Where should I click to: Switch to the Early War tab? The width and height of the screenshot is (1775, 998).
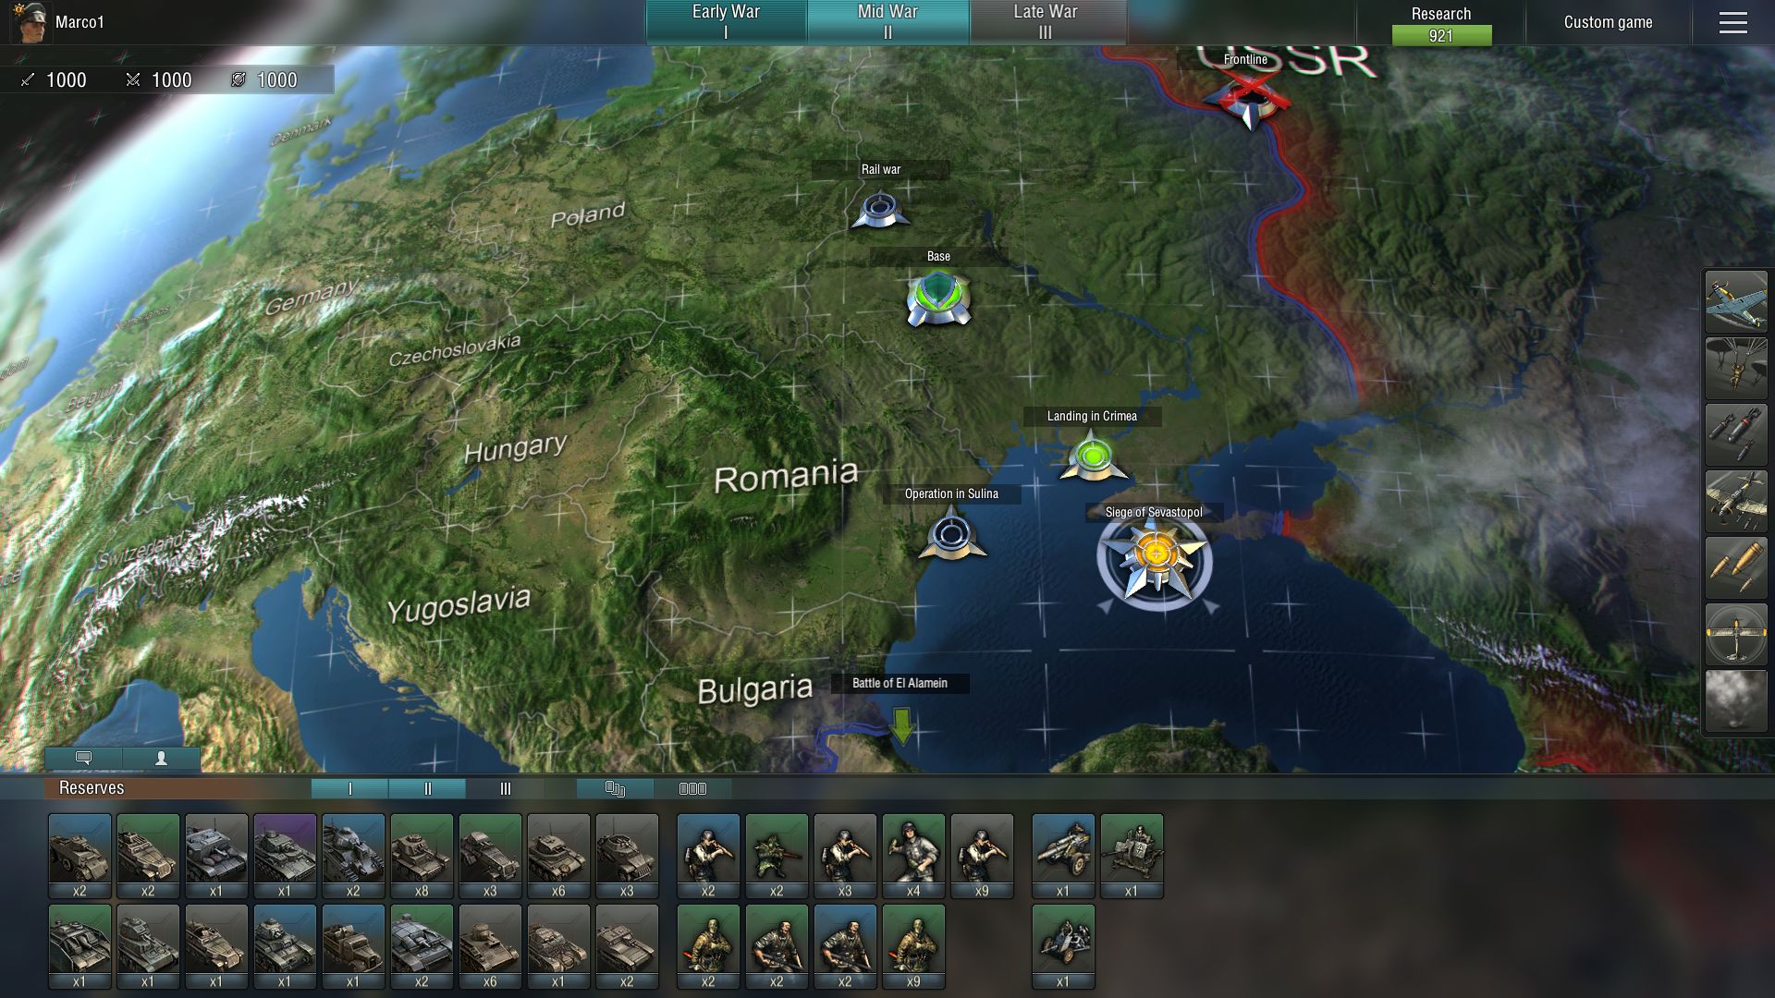726,22
